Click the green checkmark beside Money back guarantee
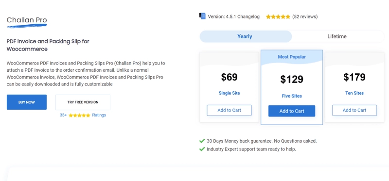 [x=202, y=141]
